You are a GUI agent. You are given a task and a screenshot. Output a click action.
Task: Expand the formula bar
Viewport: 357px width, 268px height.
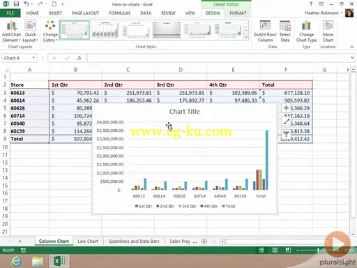coord(352,58)
